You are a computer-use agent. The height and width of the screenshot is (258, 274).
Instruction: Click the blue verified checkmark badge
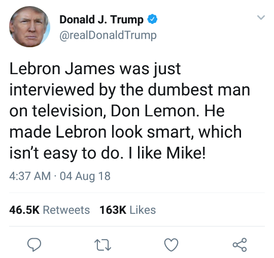click(x=152, y=19)
